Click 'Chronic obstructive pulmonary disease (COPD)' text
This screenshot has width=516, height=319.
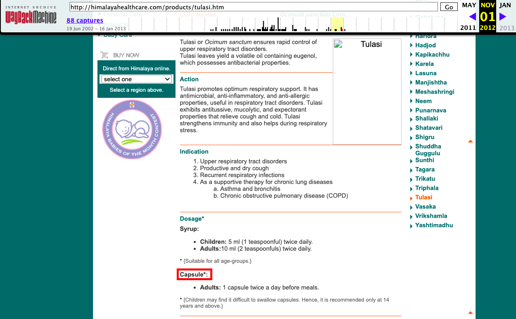click(x=284, y=196)
